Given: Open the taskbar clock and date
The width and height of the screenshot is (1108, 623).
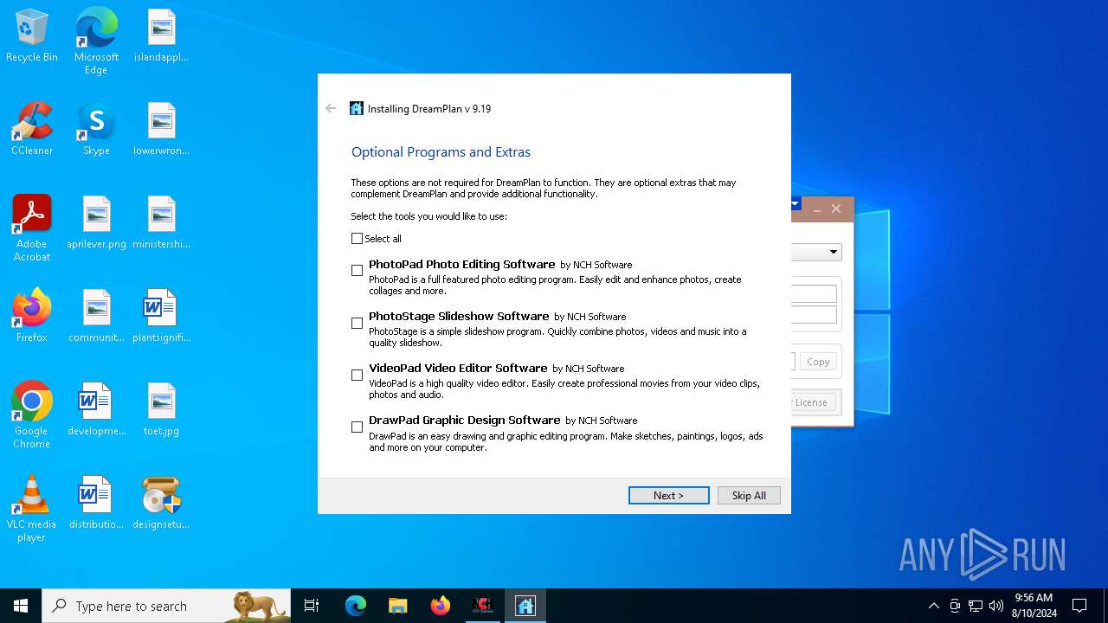Looking at the screenshot, I should pos(1034,606).
